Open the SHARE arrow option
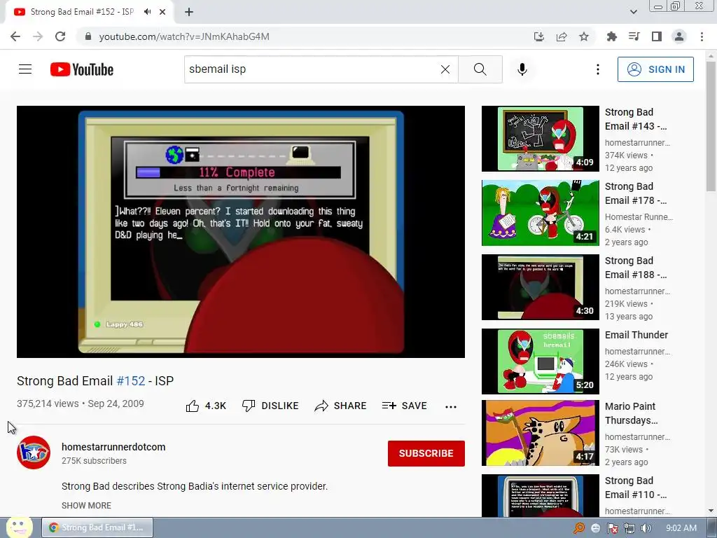This screenshot has height=538, width=717. pos(341,406)
